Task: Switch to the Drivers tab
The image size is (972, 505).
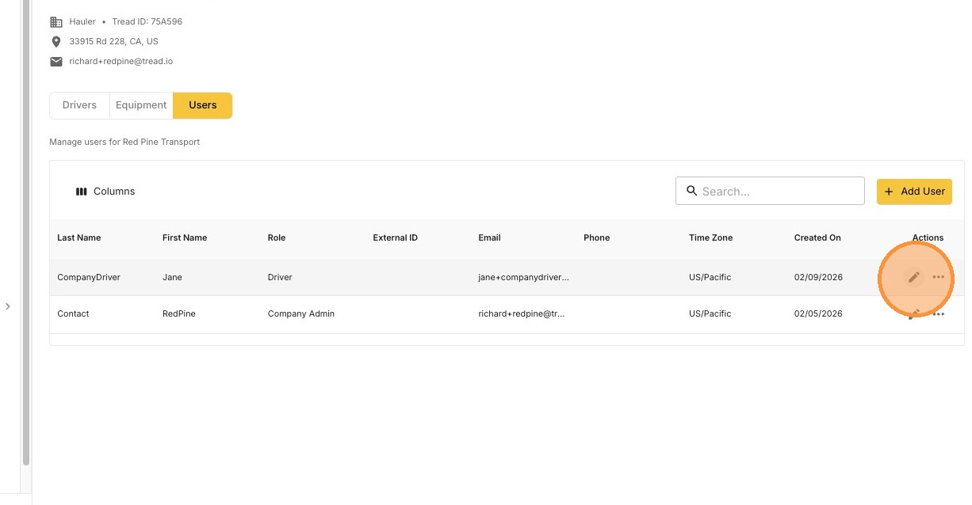Action: point(79,105)
